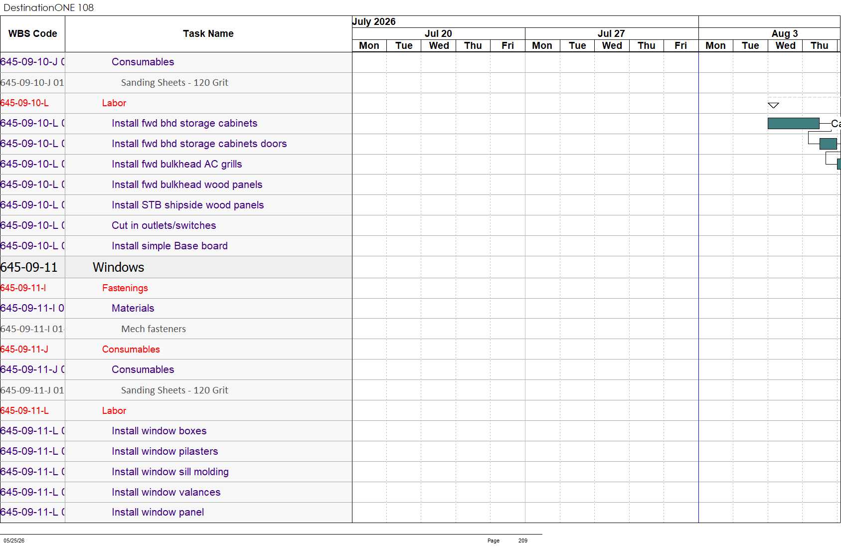Screen dimensions: 841x547
Task: Click the July 2026 month header
Action: (x=374, y=21)
